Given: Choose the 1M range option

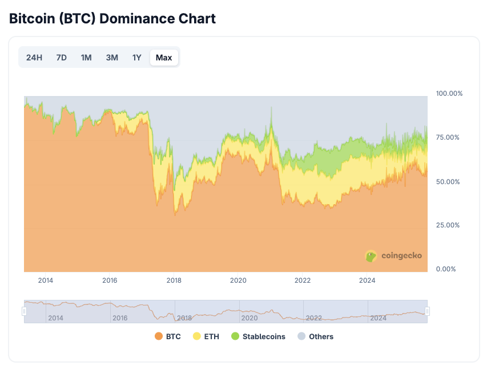Looking at the screenshot, I should pos(86,58).
